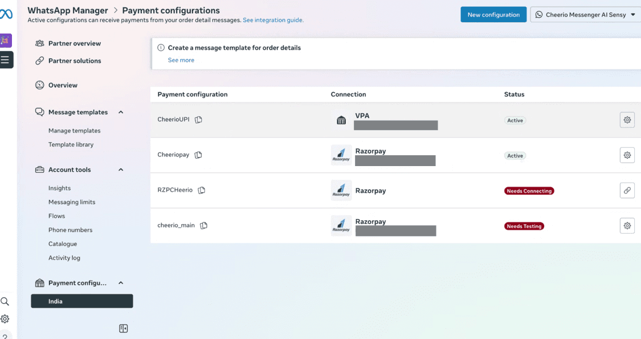Collapse the Payment configurations section
The height and width of the screenshot is (339, 641).
[121, 283]
